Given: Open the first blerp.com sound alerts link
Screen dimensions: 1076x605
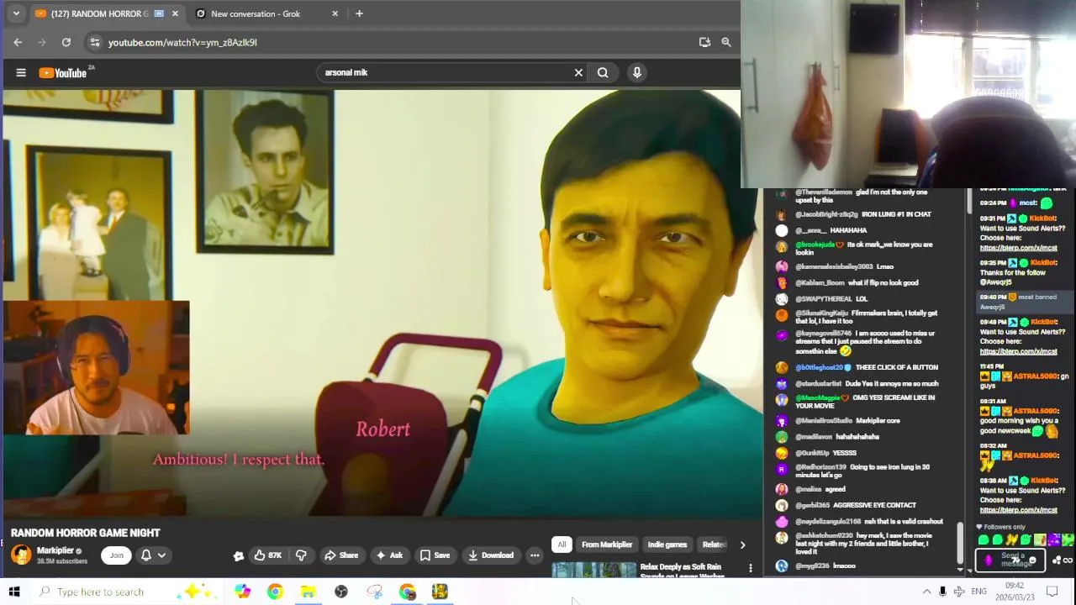Looking at the screenshot, I should pos(1018,248).
